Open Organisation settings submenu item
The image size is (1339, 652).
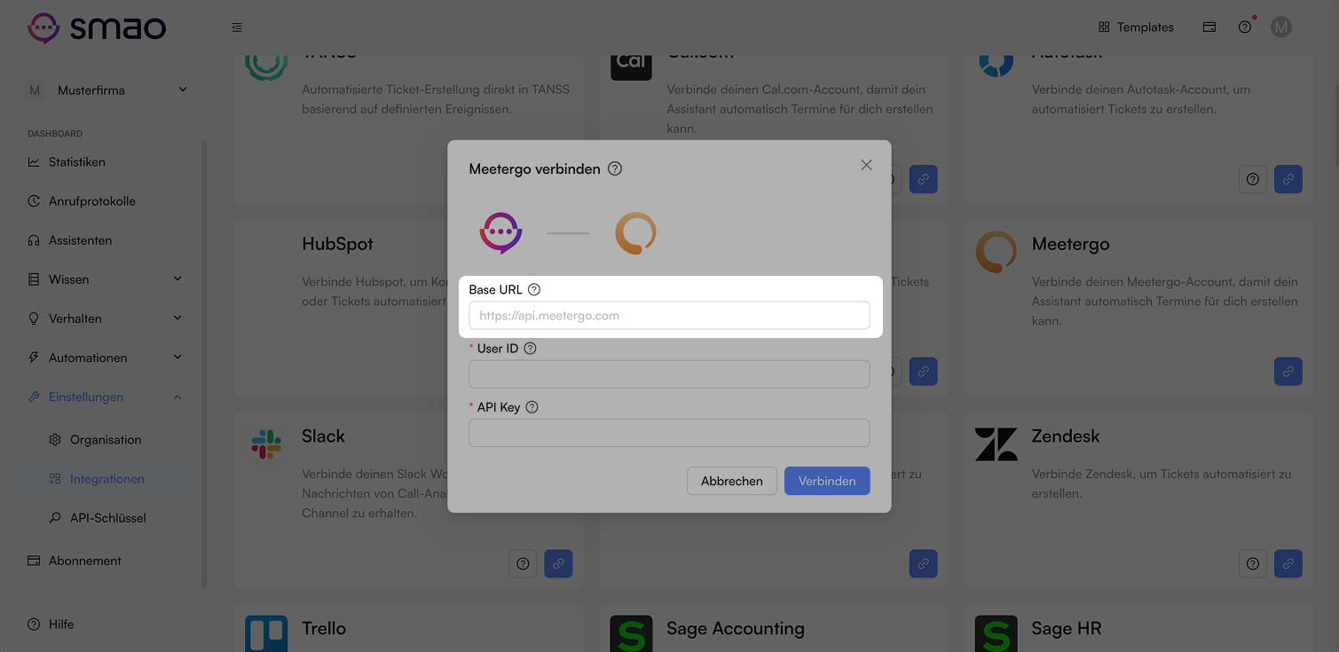[106, 440]
